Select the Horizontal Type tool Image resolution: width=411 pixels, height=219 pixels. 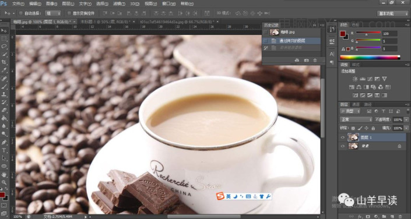tap(4, 150)
